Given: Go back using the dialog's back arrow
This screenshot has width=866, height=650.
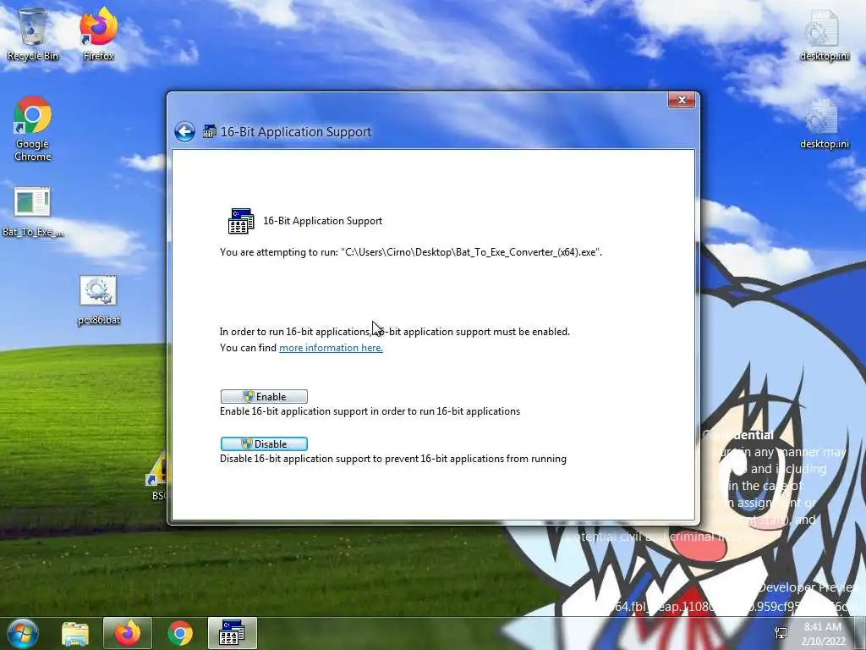Looking at the screenshot, I should (184, 131).
